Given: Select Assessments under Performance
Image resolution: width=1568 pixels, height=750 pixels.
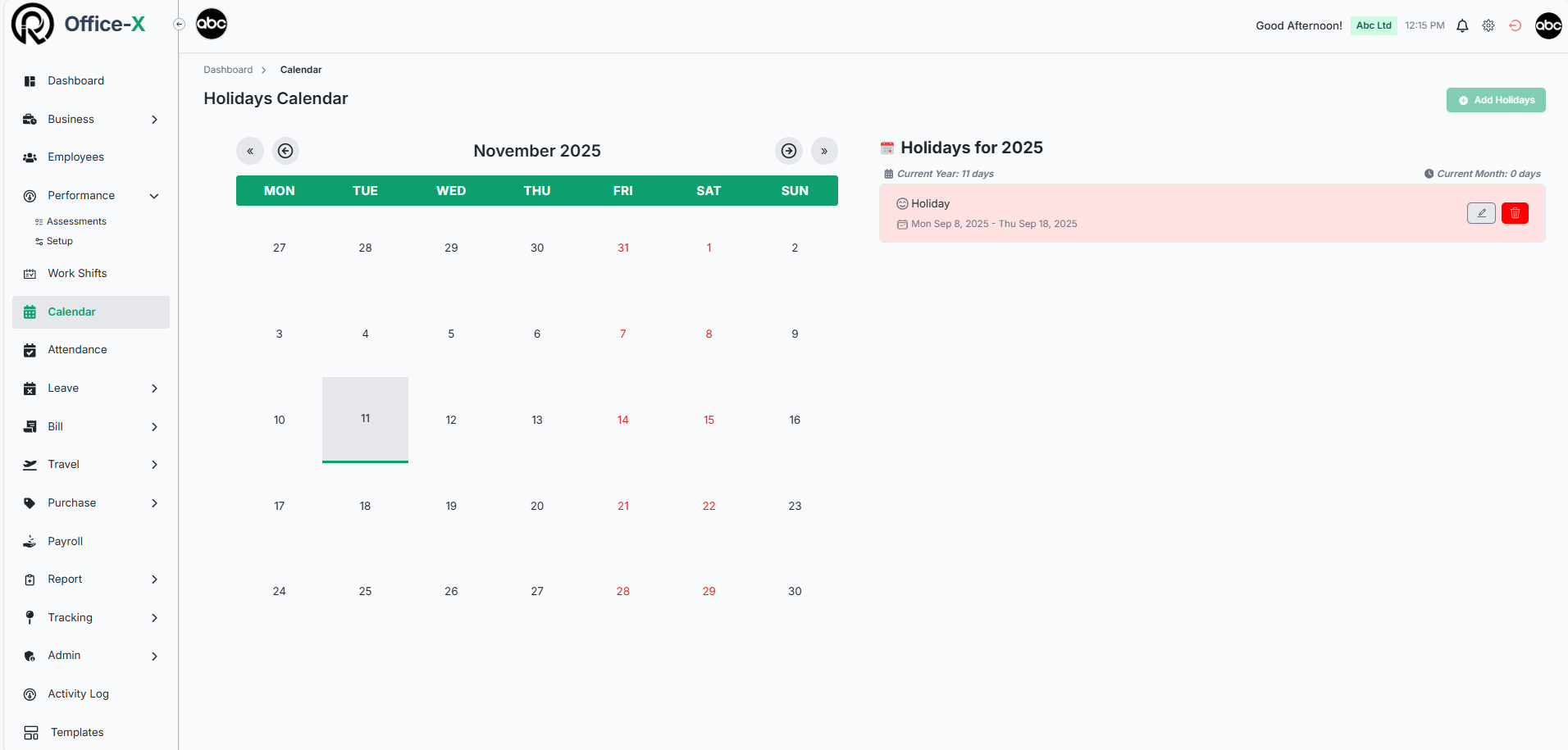Looking at the screenshot, I should (77, 220).
